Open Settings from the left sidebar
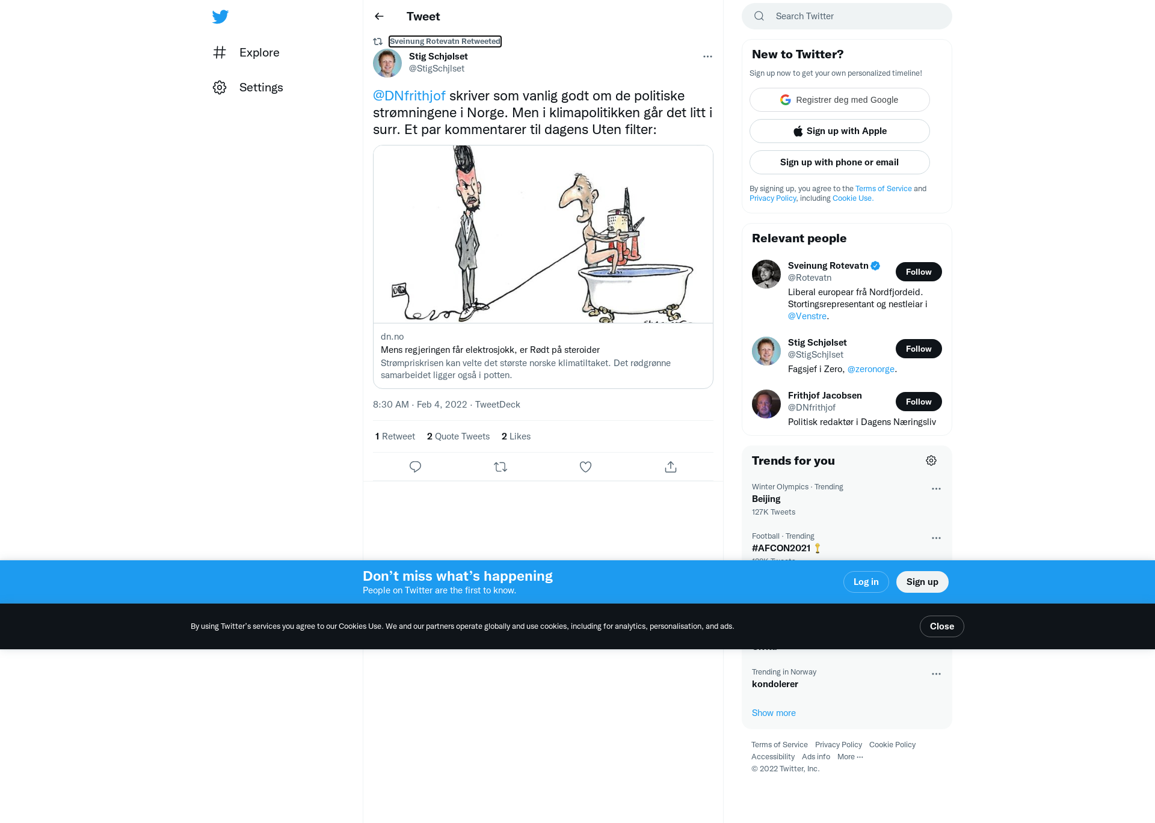 [248, 88]
